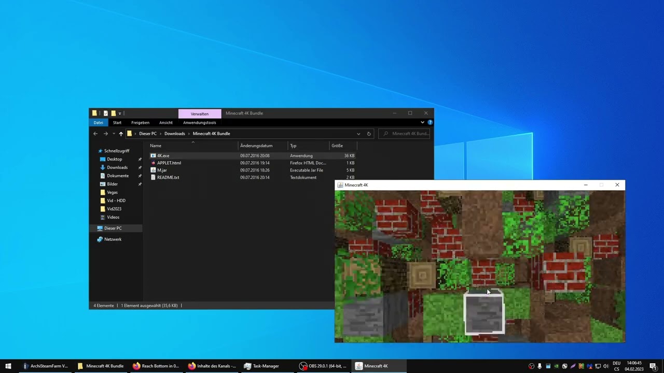Click the new folder quick-access icon
Screen dimensions: 664x373
click(113, 113)
